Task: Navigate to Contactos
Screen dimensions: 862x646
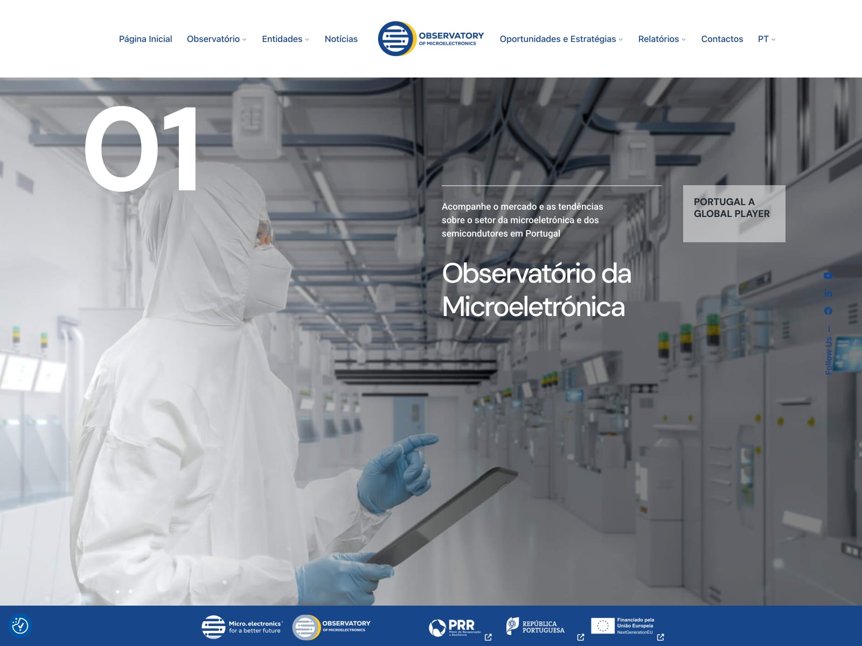Action: (722, 39)
